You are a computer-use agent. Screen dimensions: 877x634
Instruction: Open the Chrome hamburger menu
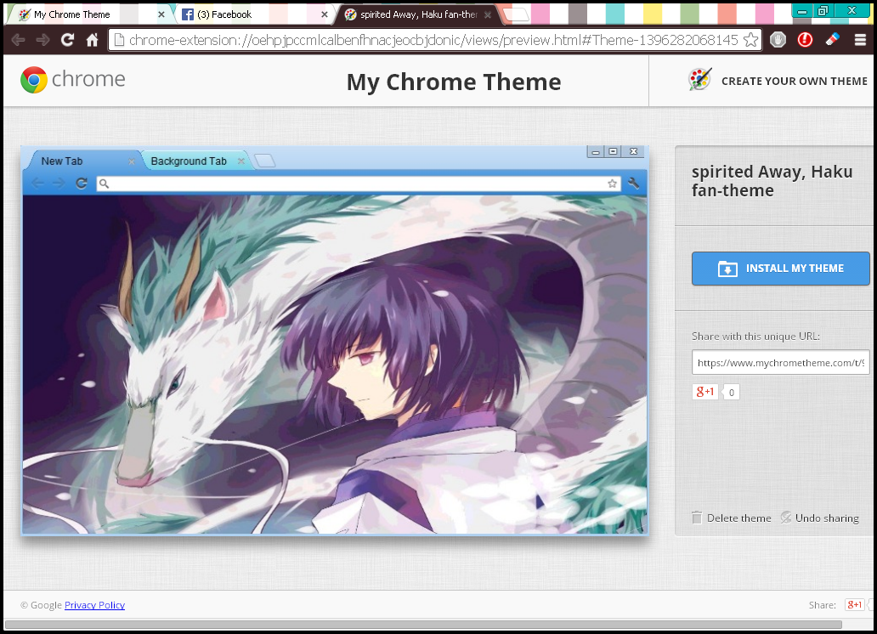click(x=860, y=39)
